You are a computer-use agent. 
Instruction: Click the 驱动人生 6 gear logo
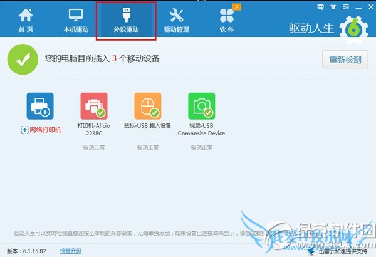(354, 29)
